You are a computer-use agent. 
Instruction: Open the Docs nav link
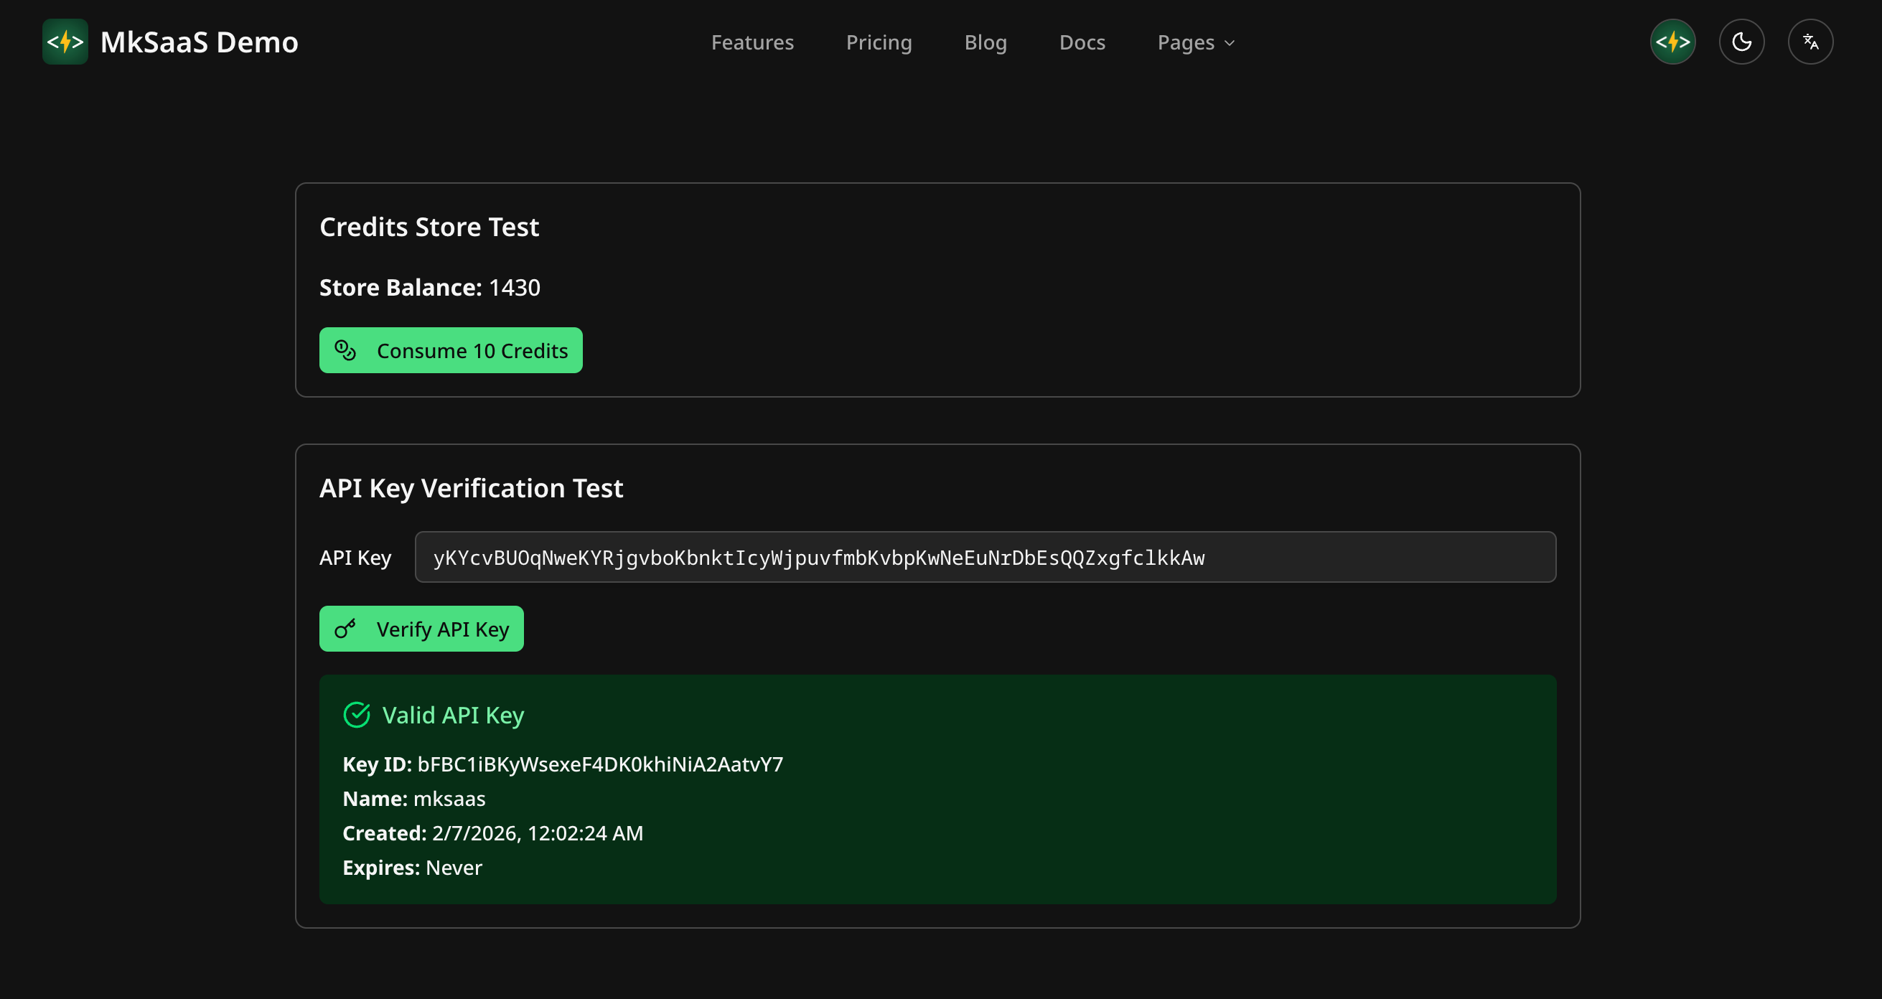(x=1081, y=42)
